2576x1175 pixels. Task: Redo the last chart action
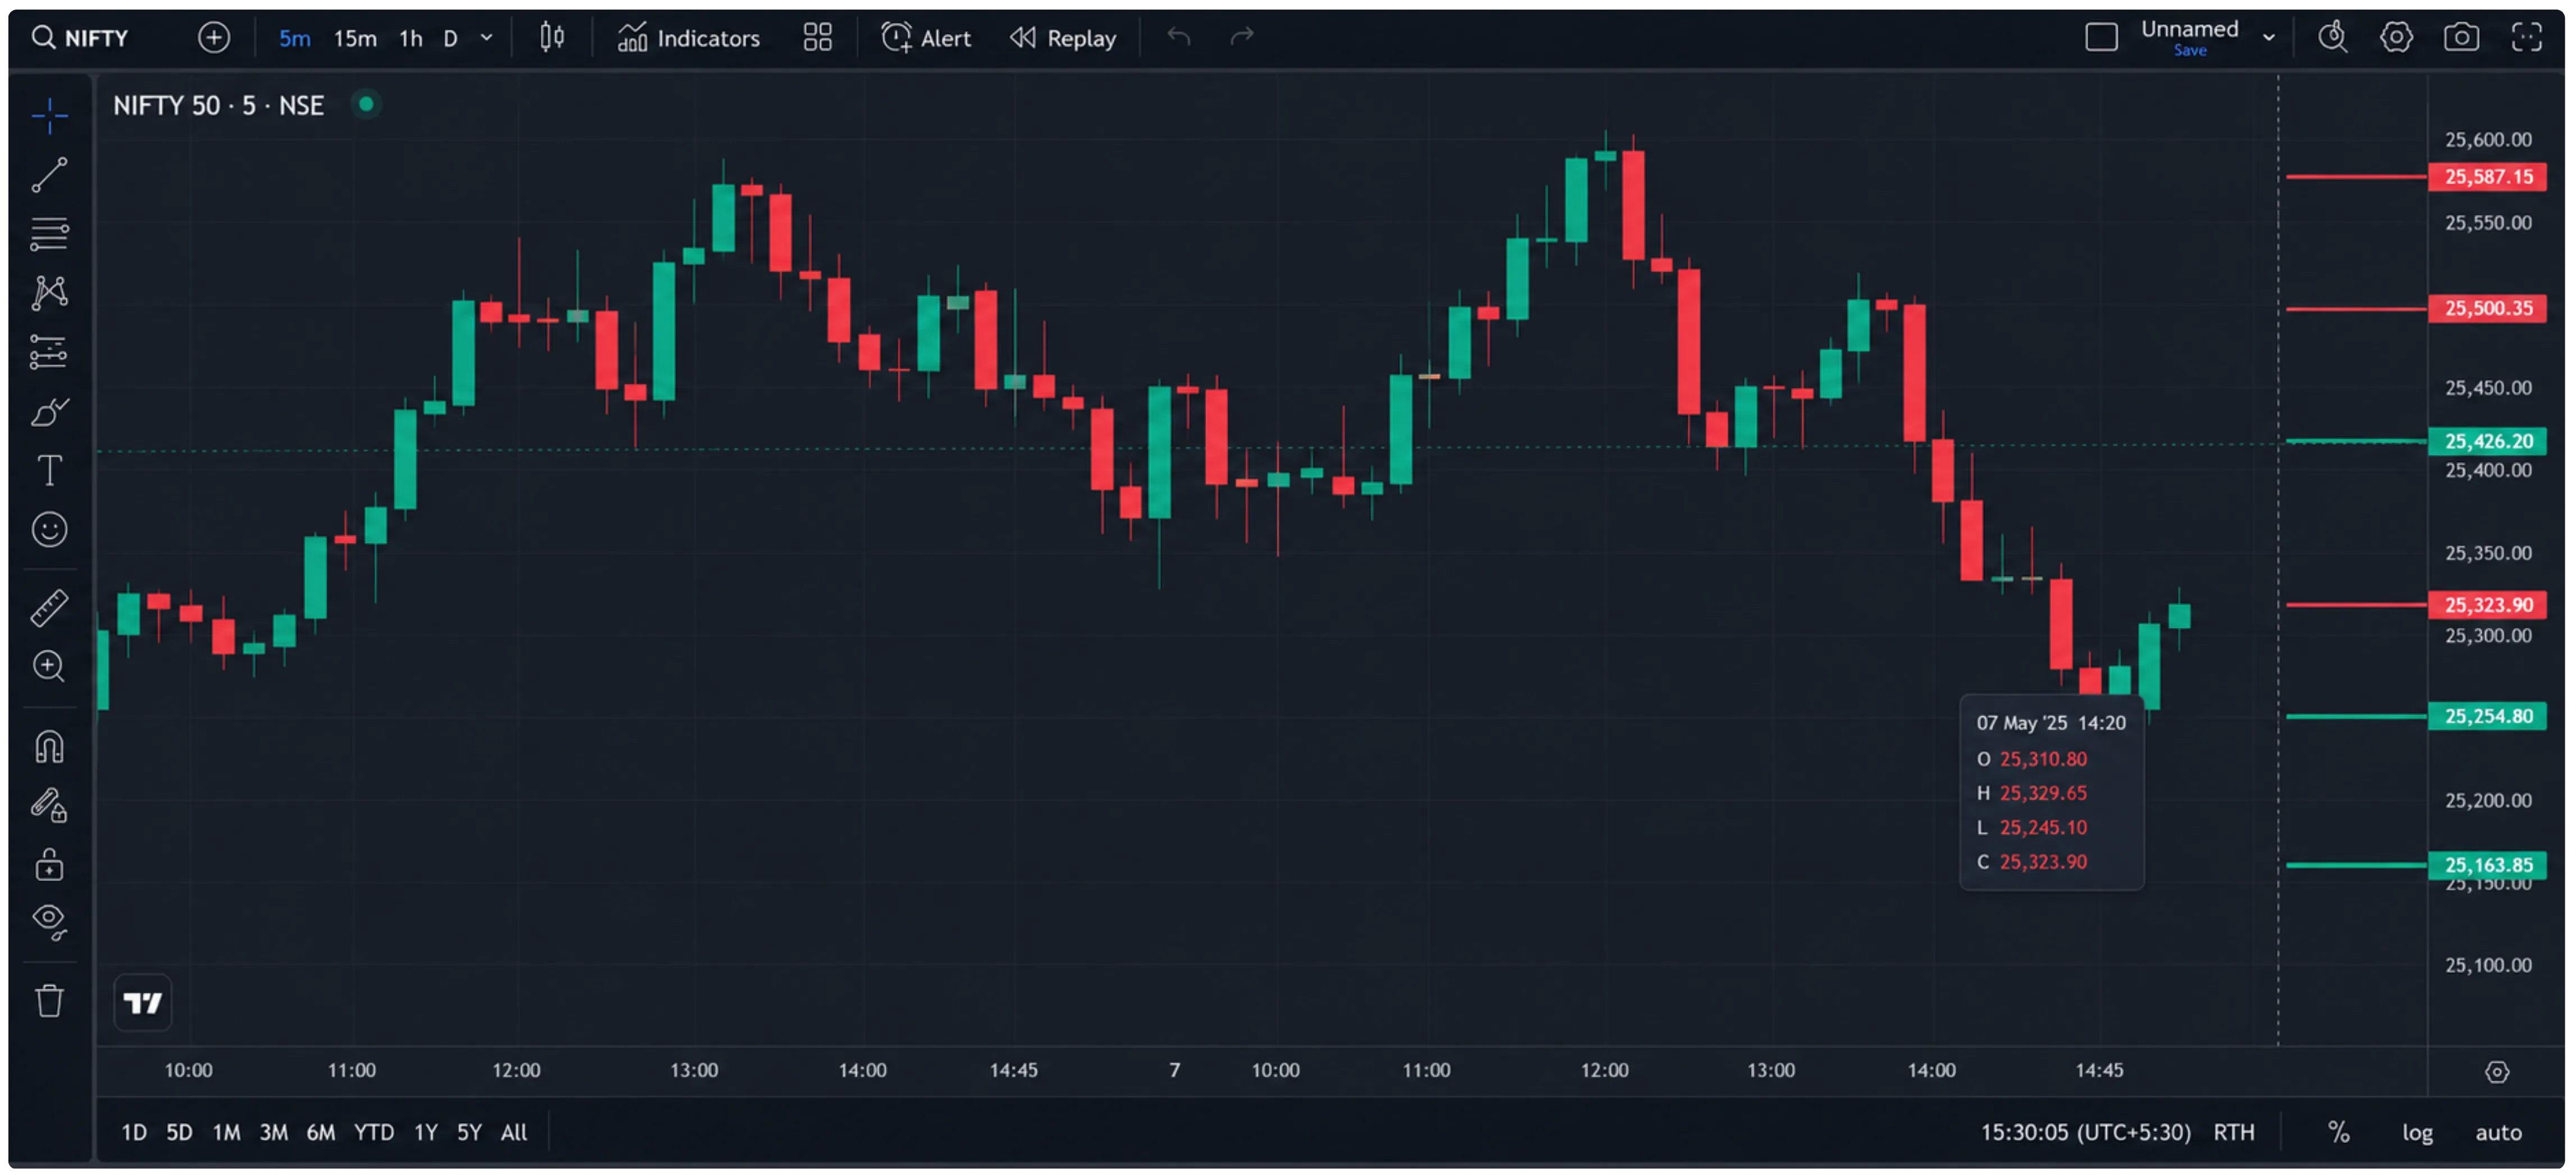(1242, 38)
